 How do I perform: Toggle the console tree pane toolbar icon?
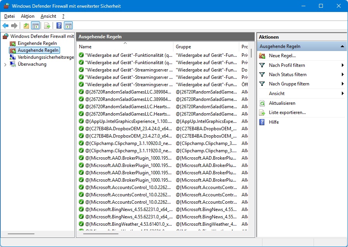36,26
